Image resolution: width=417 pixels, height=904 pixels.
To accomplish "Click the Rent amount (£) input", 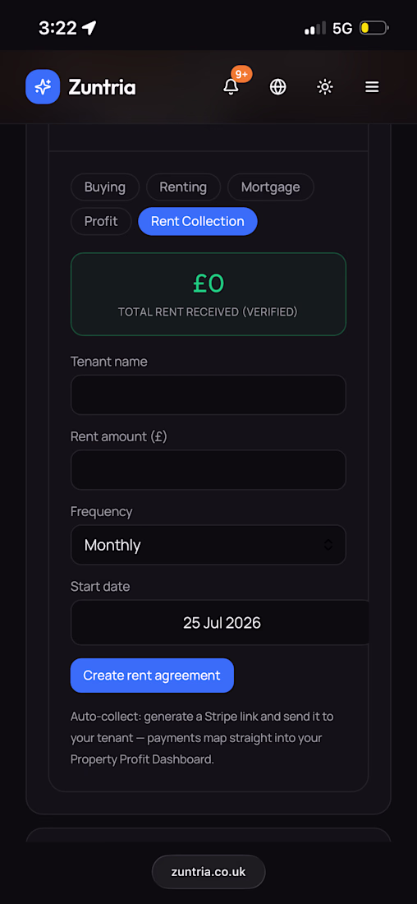I will (x=208, y=470).
